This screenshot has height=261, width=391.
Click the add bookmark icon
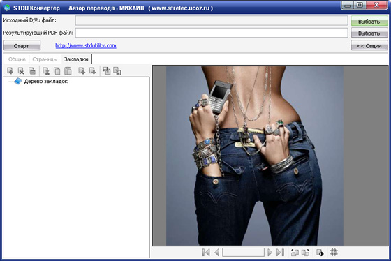[10, 71]
